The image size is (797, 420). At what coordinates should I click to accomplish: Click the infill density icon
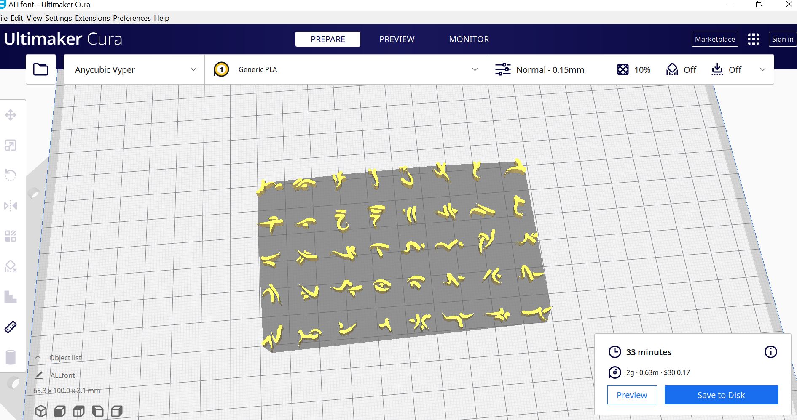tap(623, 69)
